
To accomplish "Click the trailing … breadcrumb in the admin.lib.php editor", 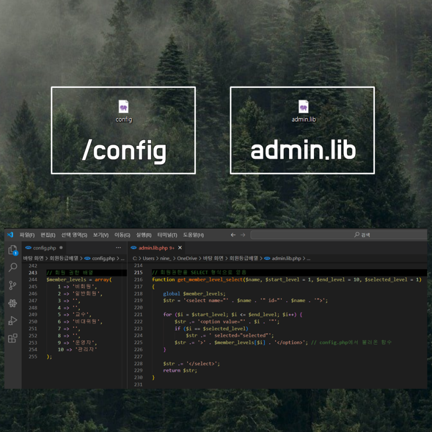I will click(309, 258).
